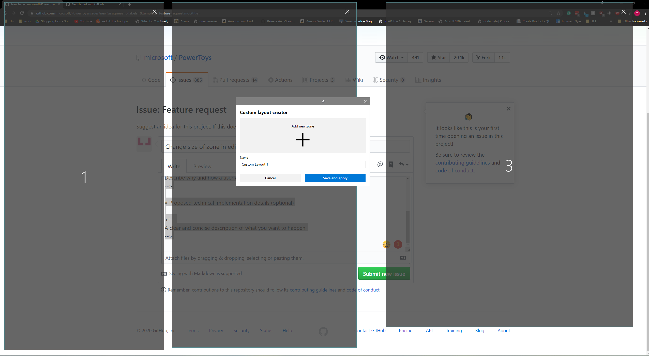Click the 20.1k stargazers count
The image size is (649, 356).
[x=459, y=57]
